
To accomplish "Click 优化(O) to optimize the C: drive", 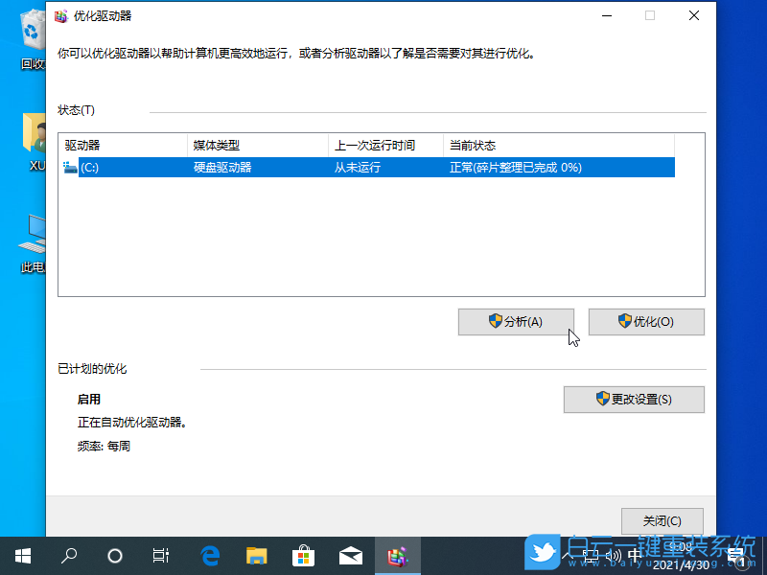I will (645, 321).
